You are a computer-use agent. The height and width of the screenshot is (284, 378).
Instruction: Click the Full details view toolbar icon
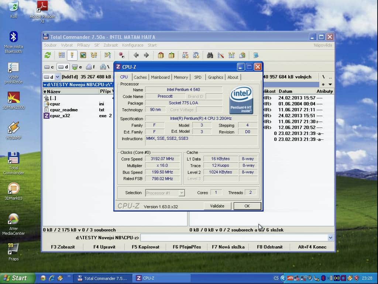pos(72,55)
